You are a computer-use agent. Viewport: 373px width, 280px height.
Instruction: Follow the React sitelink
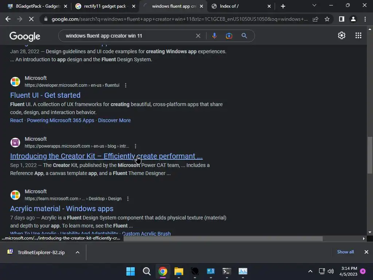(x=17, y=120)
